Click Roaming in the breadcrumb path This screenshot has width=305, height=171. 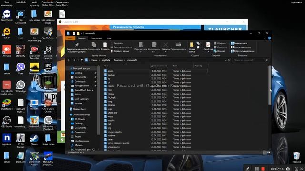[x=118, y=60]
